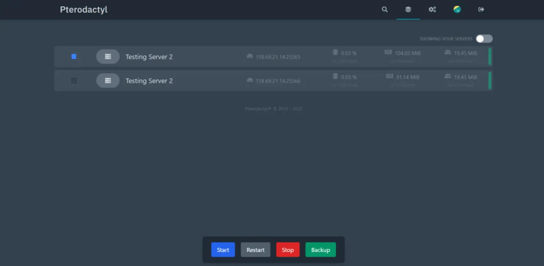Click the 158.69.21.14:25566 address
The width and height of the screenshot is (544, 266).
coord(278,81)
